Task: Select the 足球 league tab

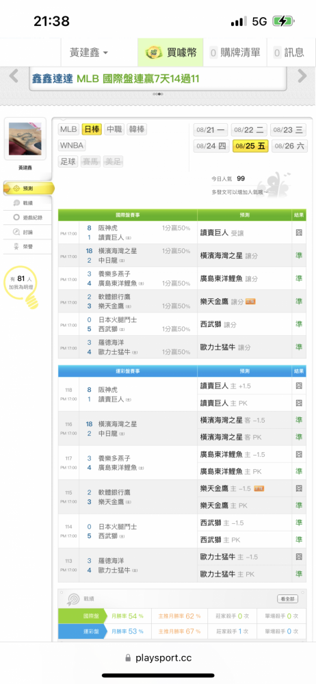Action: tap(68, 162)
